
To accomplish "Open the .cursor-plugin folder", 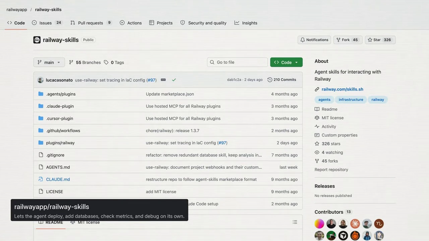I will [59, 118].
